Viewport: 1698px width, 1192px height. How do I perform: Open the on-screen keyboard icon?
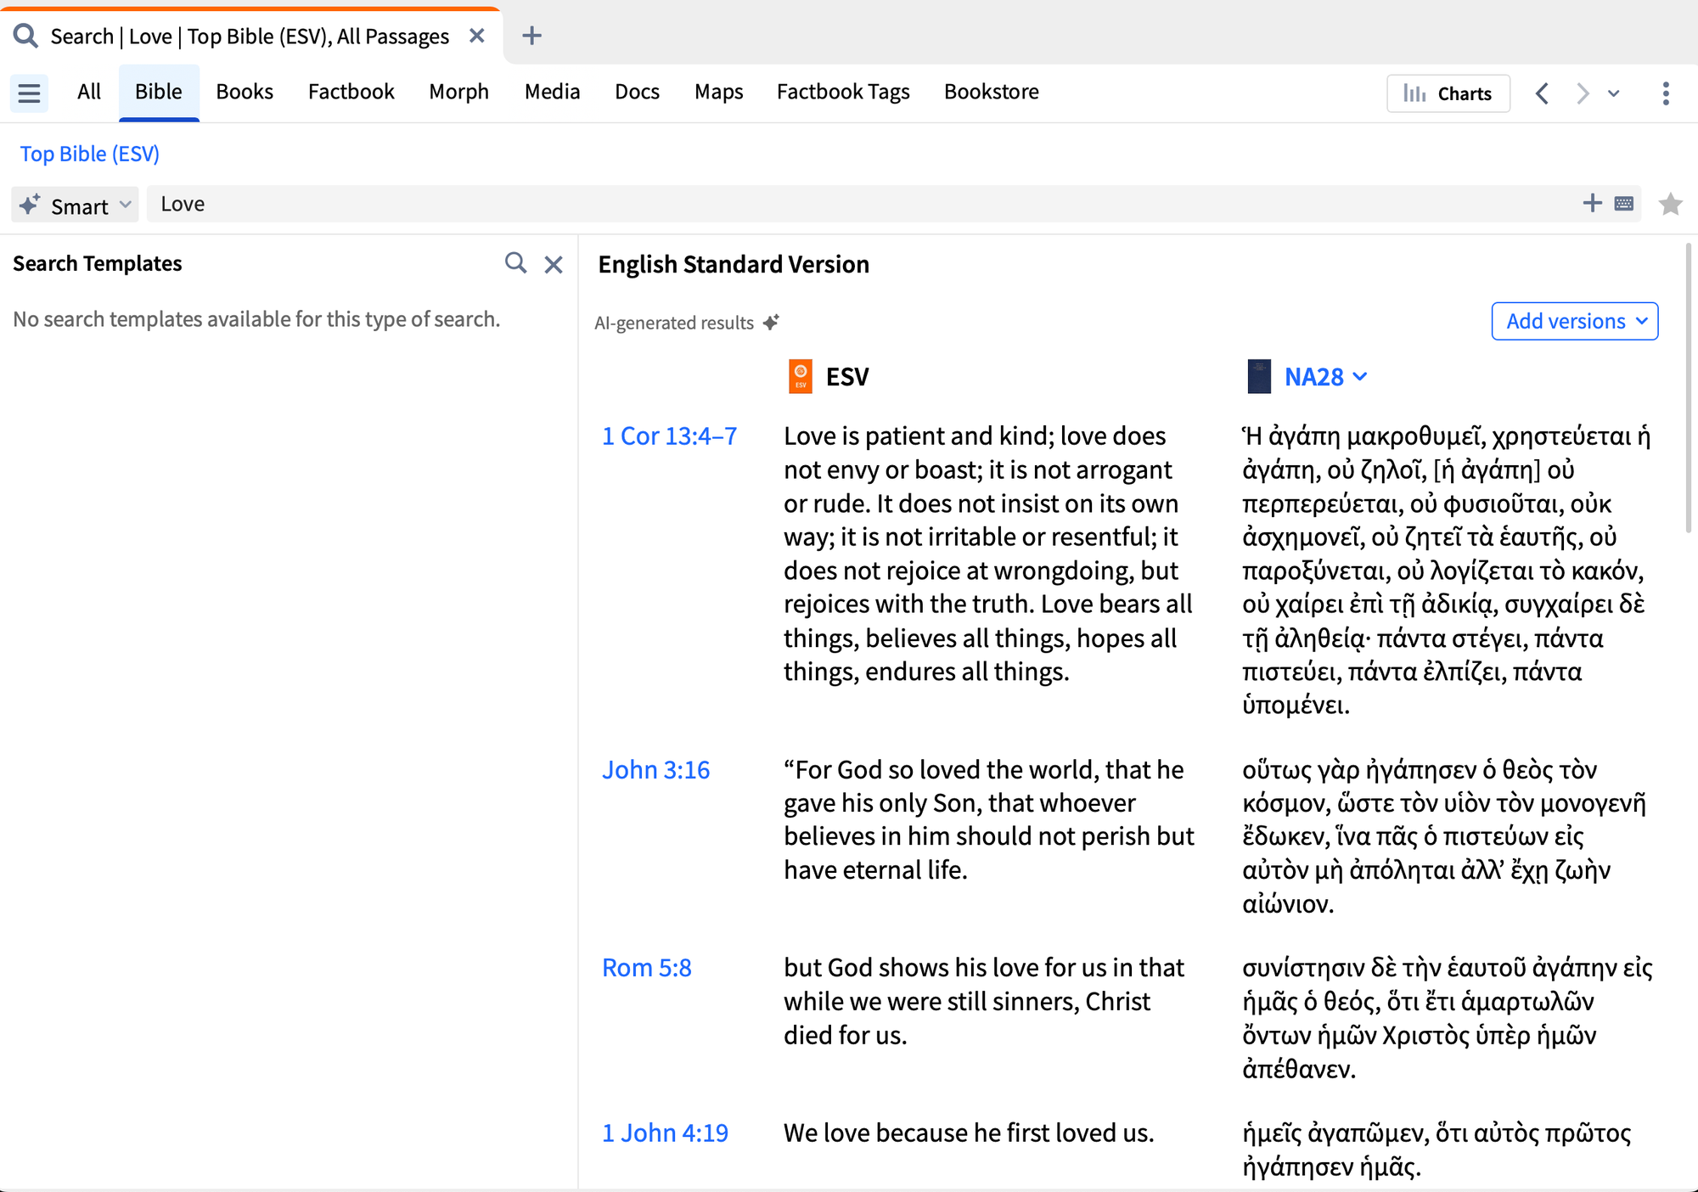[1624, 204]
